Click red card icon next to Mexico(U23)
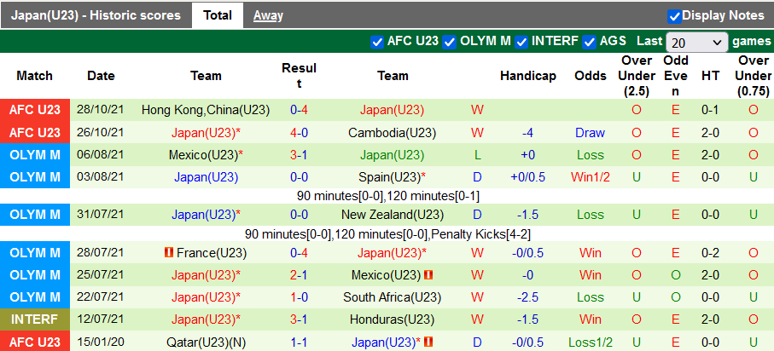The image size is (774, 351). click(428, 275)
